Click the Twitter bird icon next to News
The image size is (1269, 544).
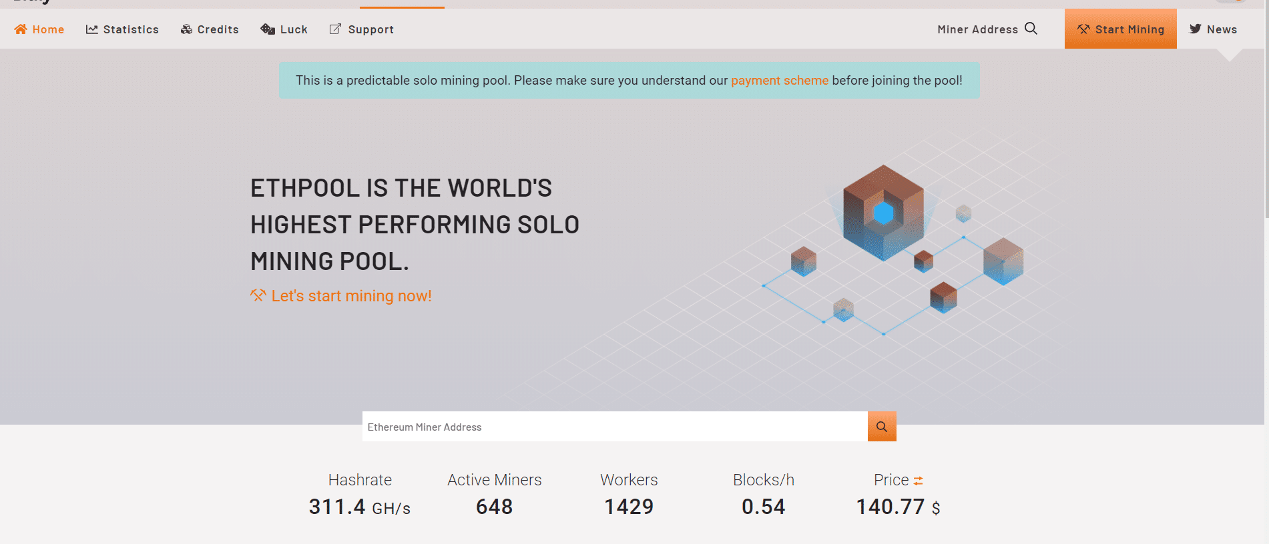point(1196,29)
